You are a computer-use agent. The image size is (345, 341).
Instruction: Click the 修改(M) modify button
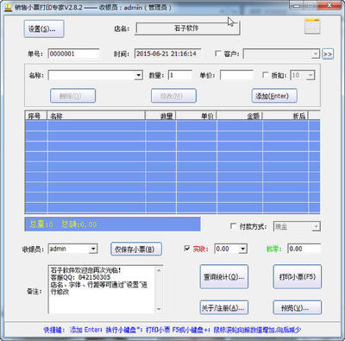173,96
